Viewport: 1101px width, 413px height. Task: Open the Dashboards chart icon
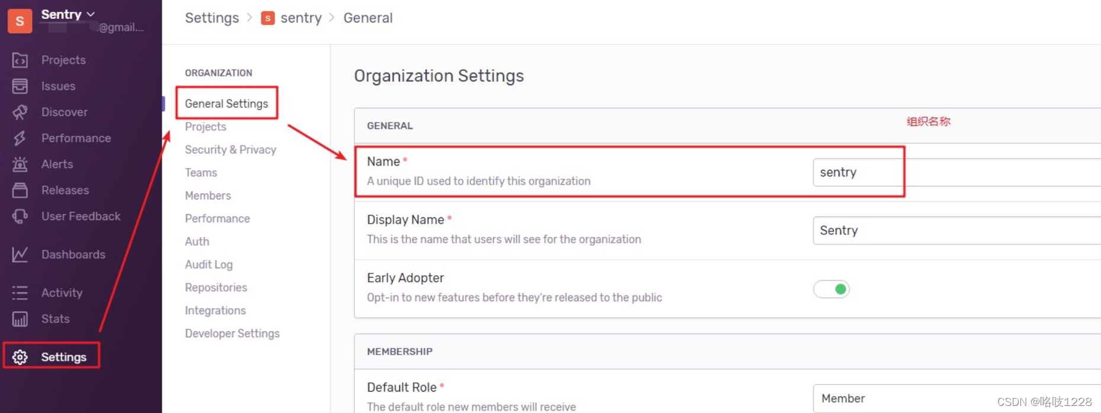20,254
